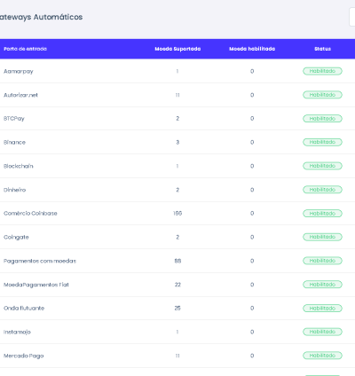Select the Dinheiro gateway name
Screen dimensions: 355x376
tap(14, 190)
